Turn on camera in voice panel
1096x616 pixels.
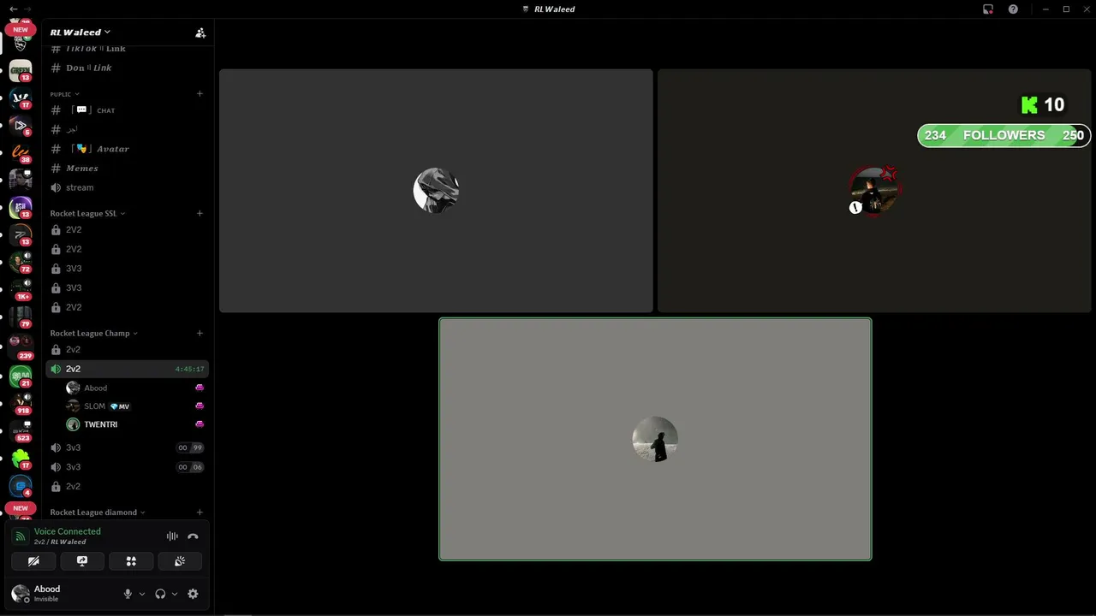click(33, 561)
